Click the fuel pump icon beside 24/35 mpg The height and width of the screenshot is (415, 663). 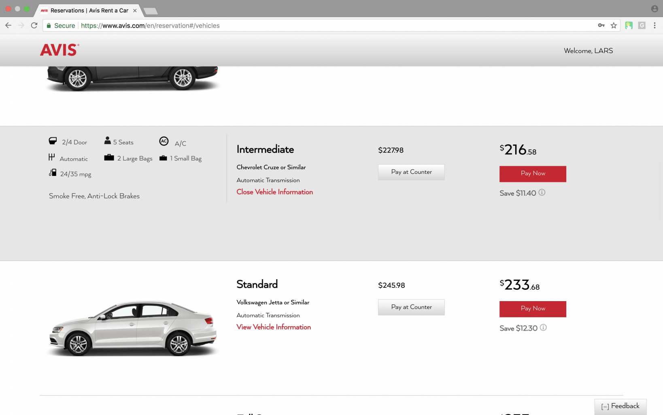[53, 173]
